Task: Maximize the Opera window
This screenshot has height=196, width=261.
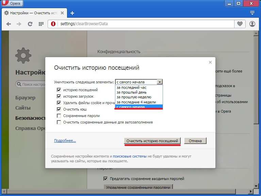Action: pos(239,3)
